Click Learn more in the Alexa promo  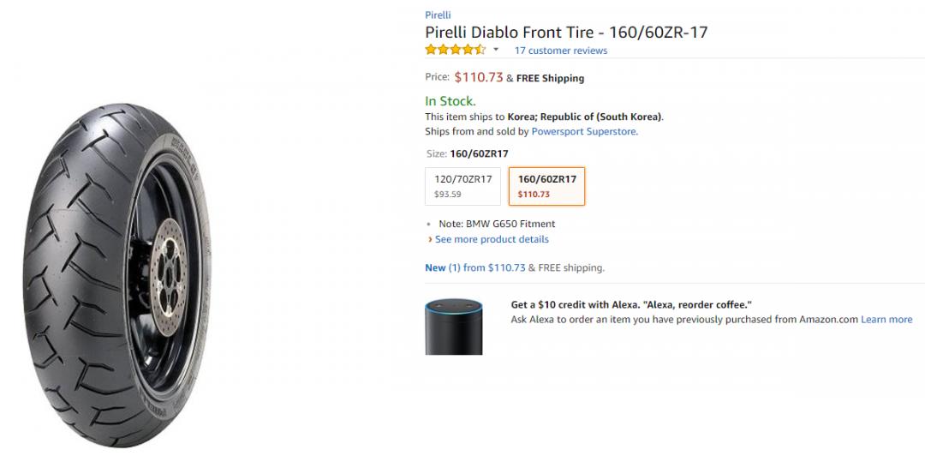[x=886, y=320]
